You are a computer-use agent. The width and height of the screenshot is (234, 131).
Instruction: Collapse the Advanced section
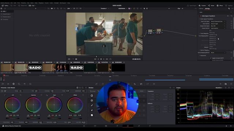pos(200,56)
